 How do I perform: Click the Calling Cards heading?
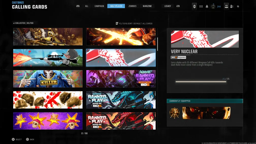tap(29, 7)
